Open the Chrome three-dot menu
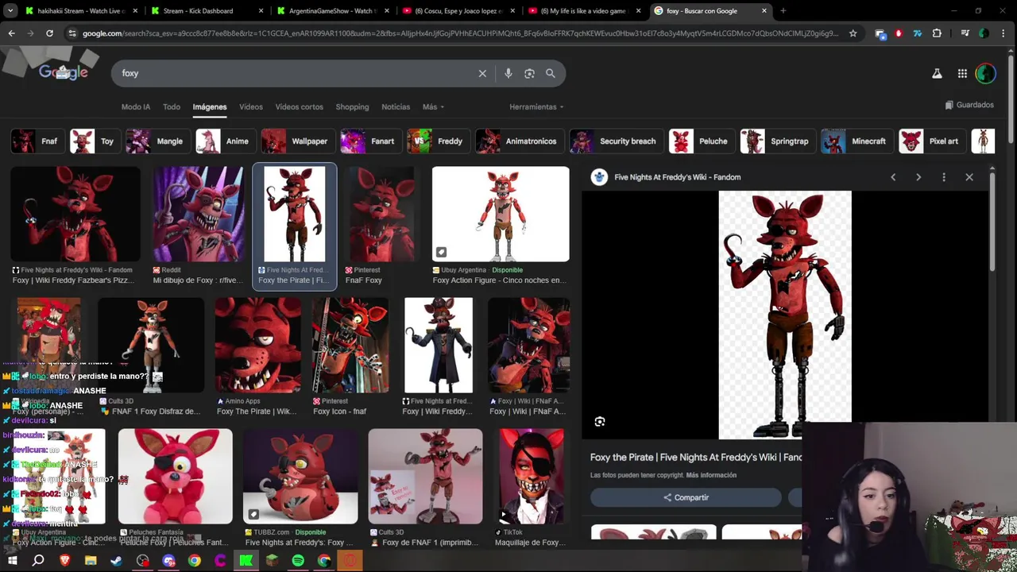This screenshot has width=1017, height=572. (1004, 33)
